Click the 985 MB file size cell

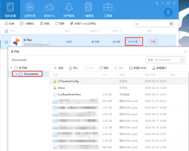point(107,147)
